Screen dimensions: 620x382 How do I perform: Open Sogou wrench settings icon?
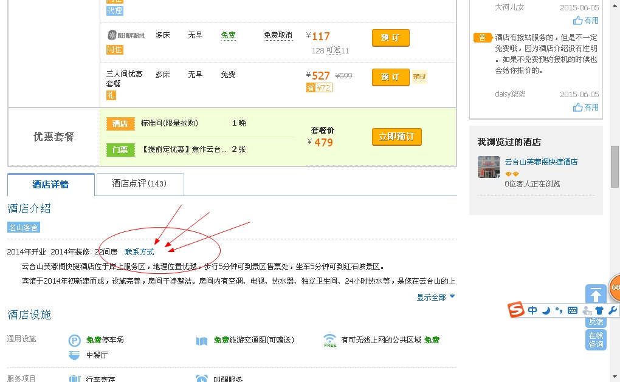click(612, 310)
